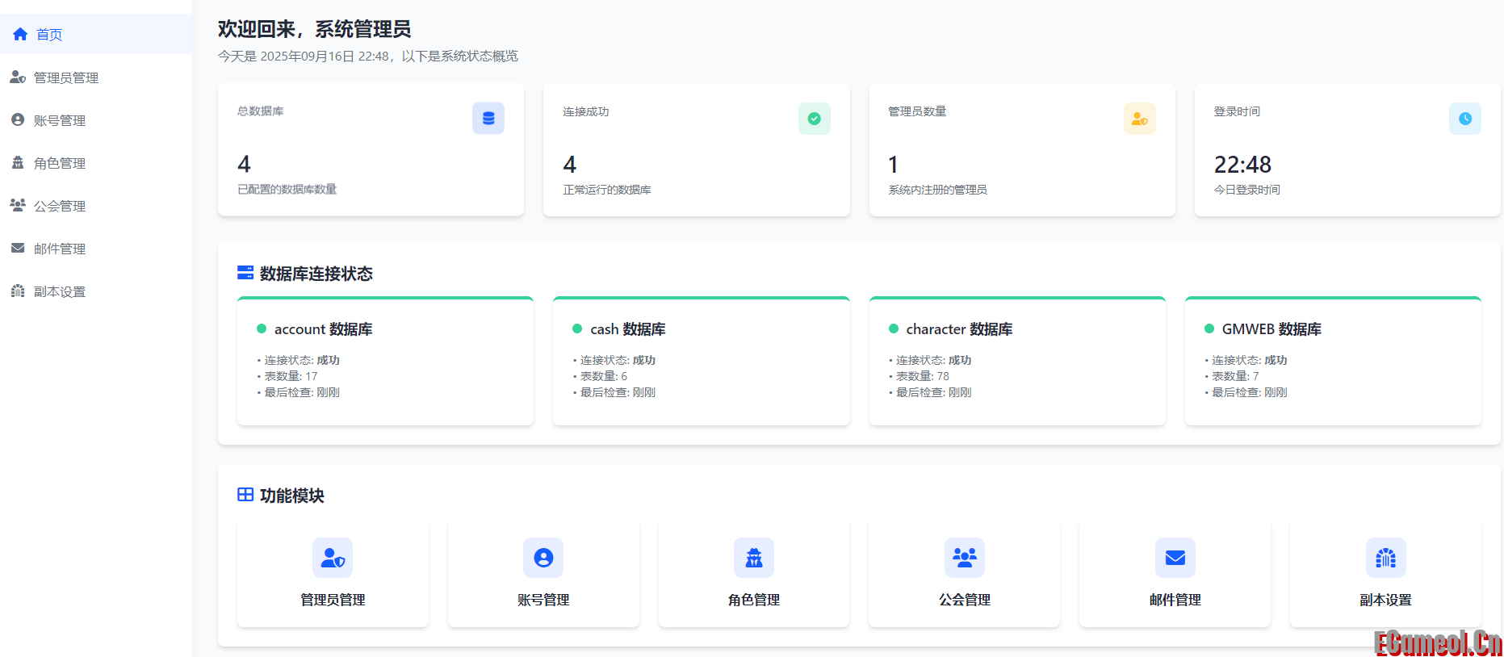1504x657 pixels.
Task: Navigate to 公会管理 in the sidebar
Action: [x=59, y=206]
